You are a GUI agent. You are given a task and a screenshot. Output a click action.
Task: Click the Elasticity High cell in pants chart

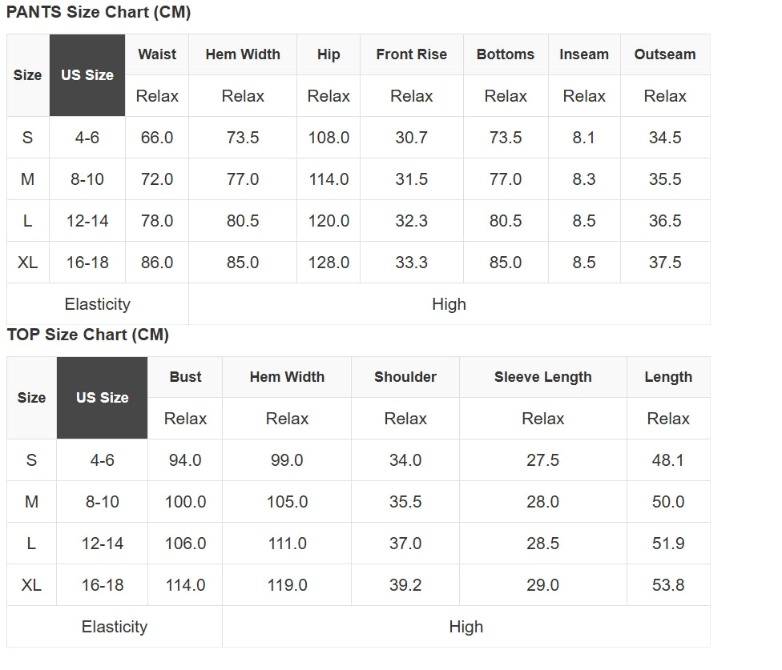[x=449, y=304]
